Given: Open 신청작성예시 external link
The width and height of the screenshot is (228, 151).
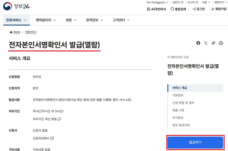Looking at the screenshot, I should point(43,138).
